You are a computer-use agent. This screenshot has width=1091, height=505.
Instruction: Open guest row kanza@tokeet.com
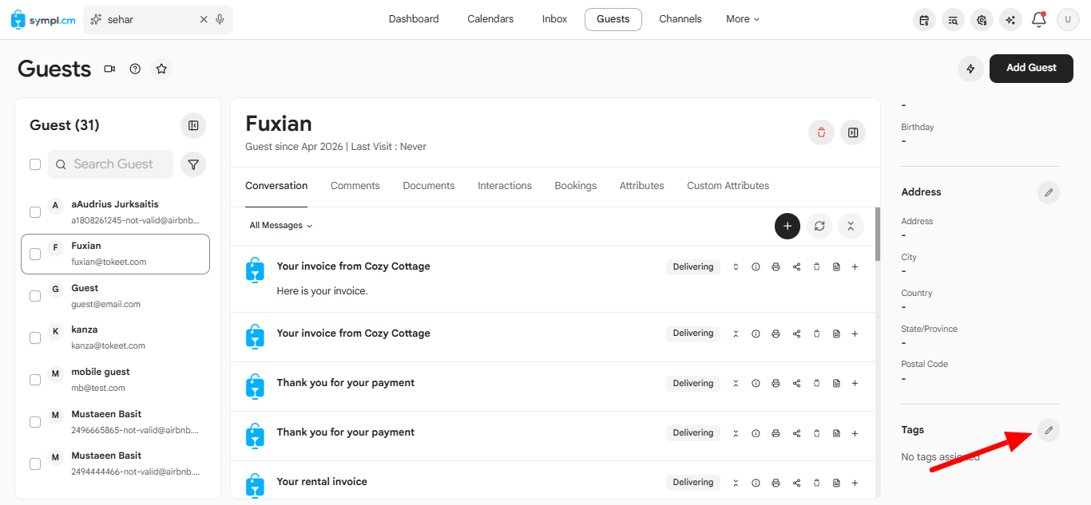pyautogui.click(x=115, y=337)
